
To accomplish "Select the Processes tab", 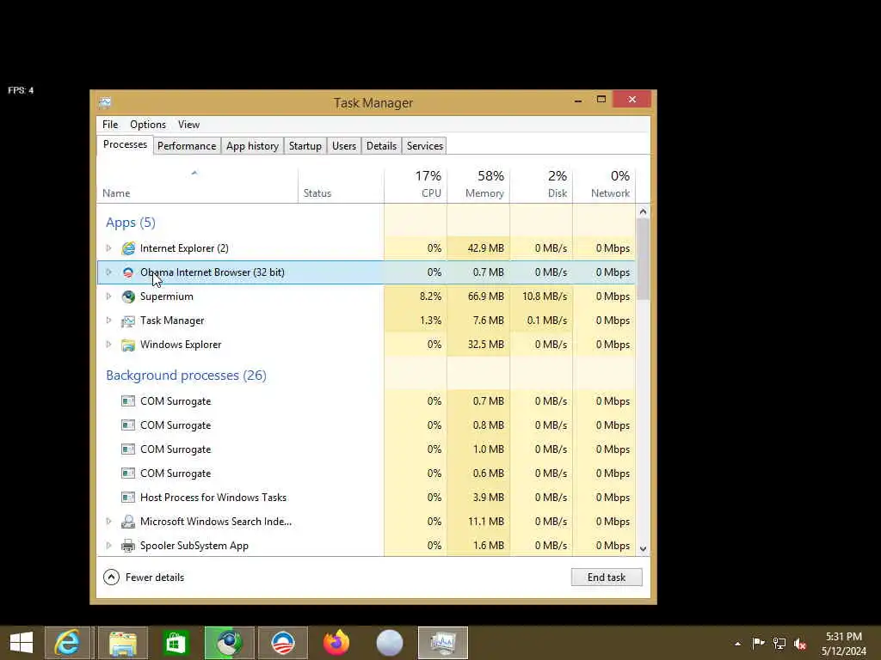I will coord(125,144).
